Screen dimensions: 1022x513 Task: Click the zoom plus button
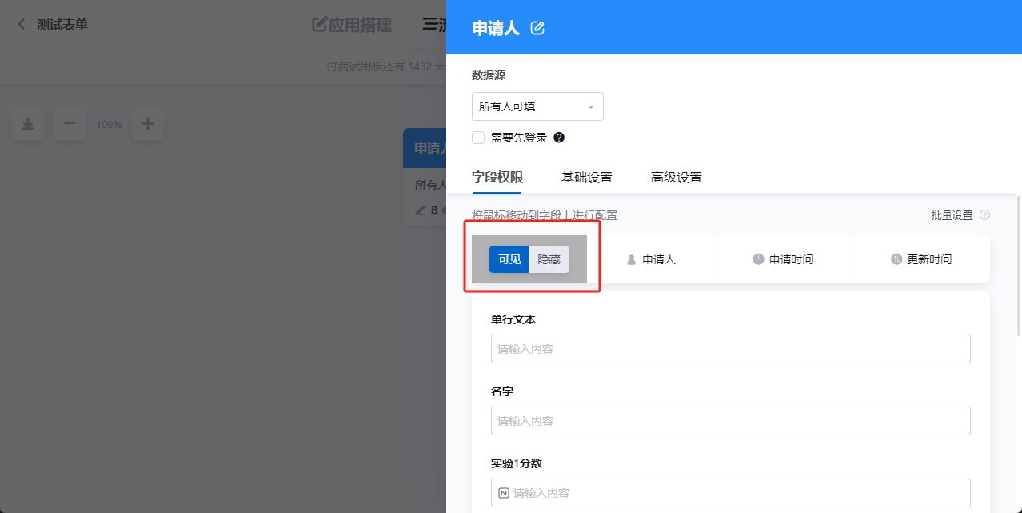point(147,124)
